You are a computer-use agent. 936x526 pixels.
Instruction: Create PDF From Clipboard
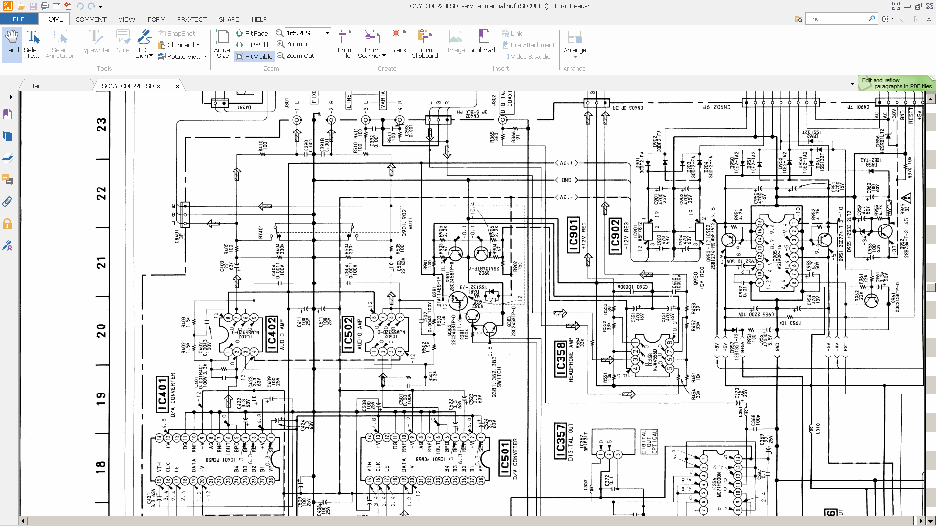click(425, 45)
